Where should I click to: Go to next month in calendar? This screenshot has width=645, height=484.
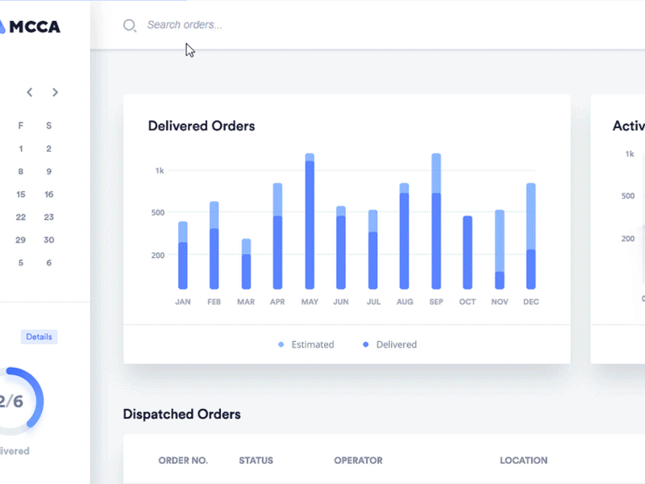[x=55, y=92]
